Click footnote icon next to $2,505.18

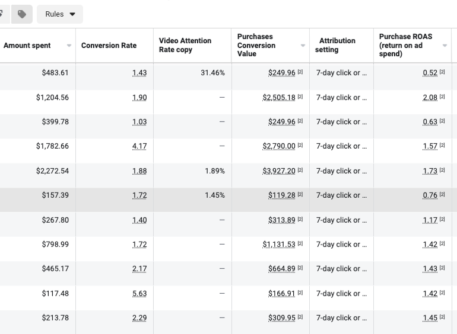300,97
